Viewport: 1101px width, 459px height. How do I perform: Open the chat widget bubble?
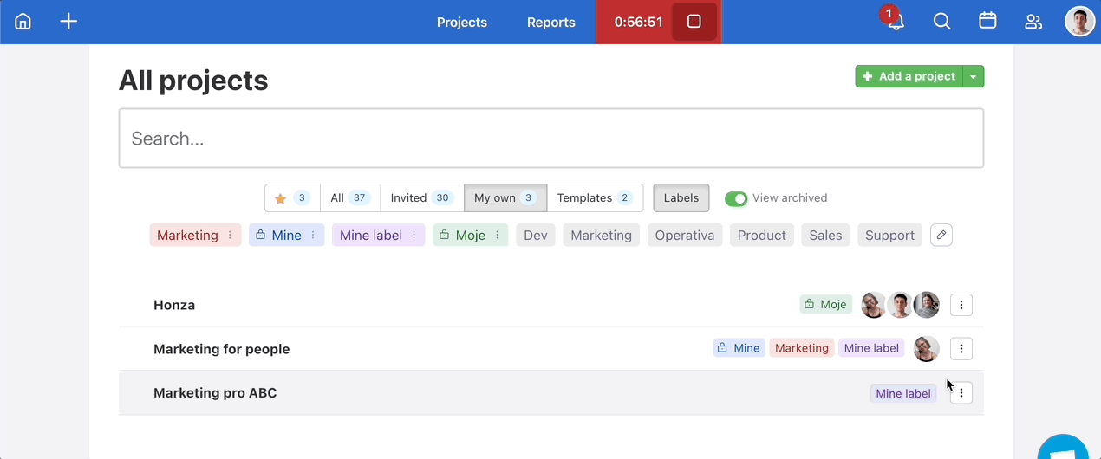(x=1063, y=447)
